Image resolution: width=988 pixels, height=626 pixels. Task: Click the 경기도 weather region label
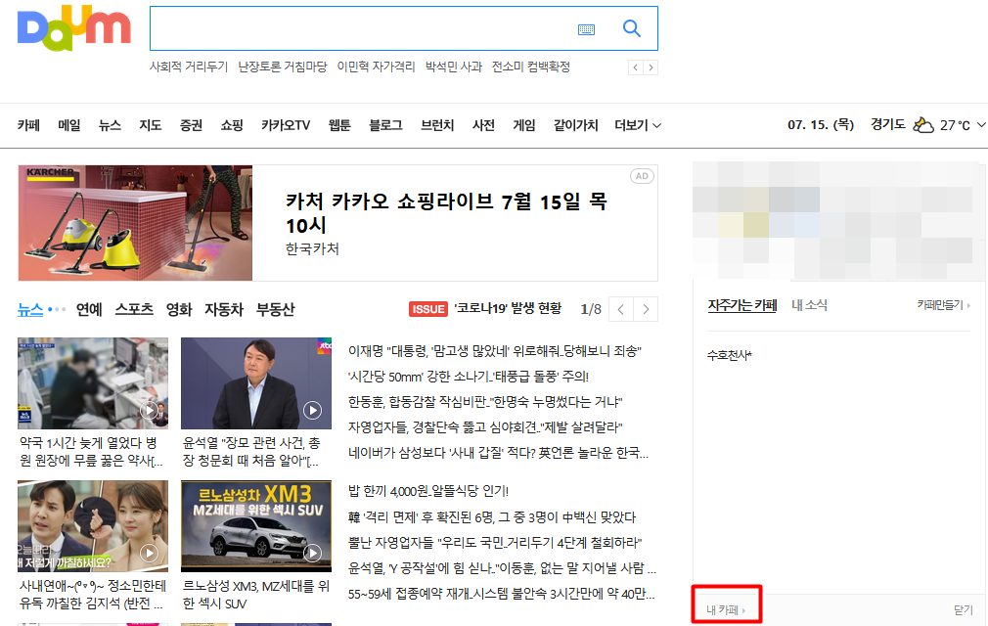click(x=888, y=124)
